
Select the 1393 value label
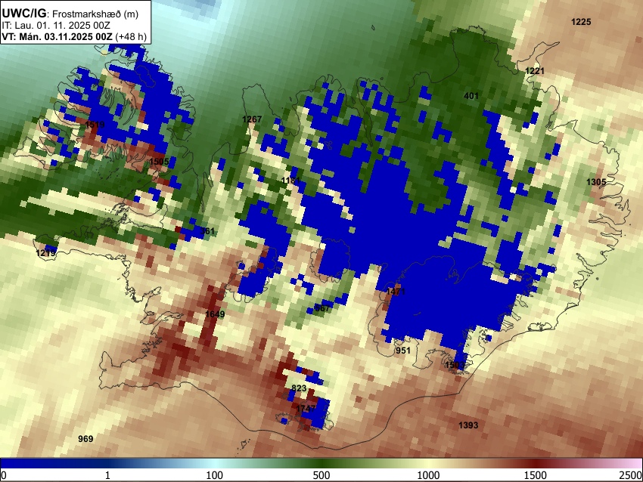(x=468, y=425)
